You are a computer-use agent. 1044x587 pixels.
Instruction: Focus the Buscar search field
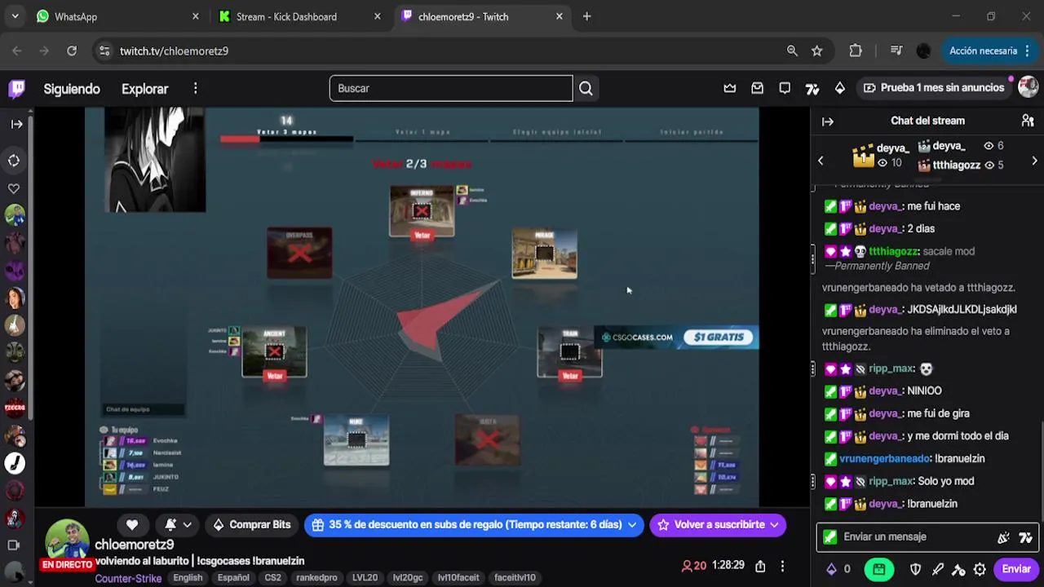[x=451, y=88]
